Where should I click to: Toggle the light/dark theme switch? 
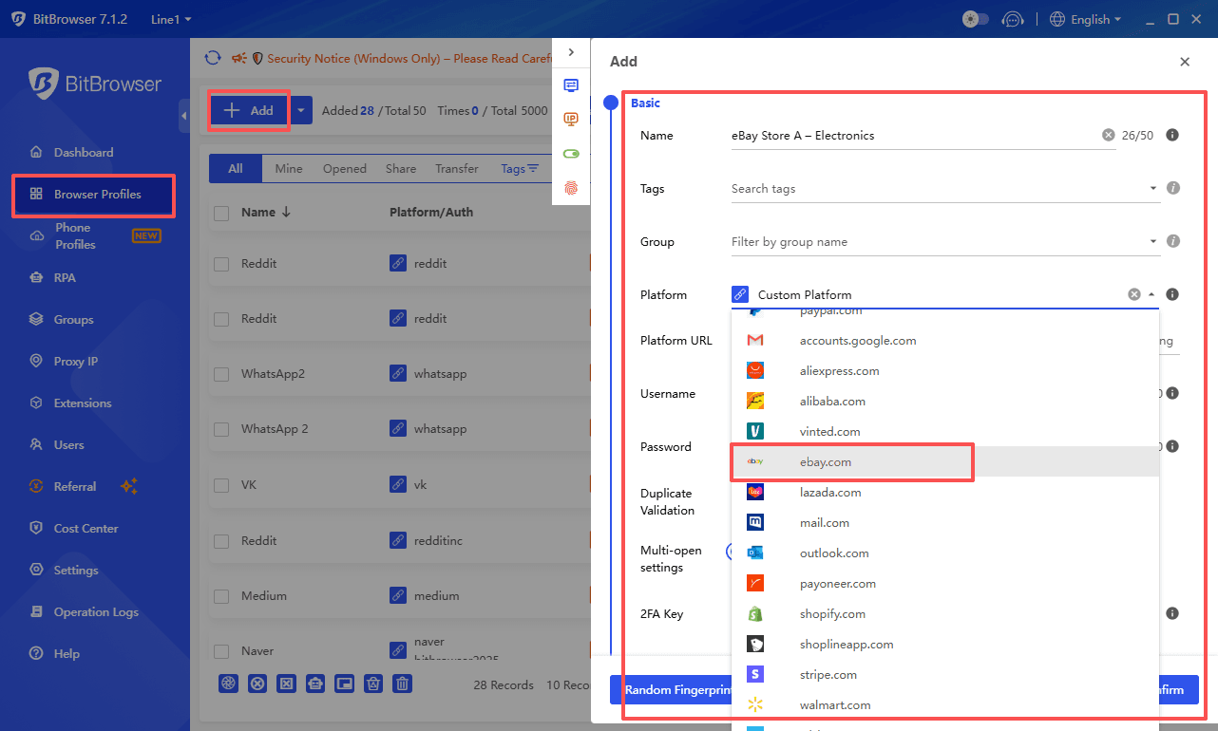tap(975, 19)
